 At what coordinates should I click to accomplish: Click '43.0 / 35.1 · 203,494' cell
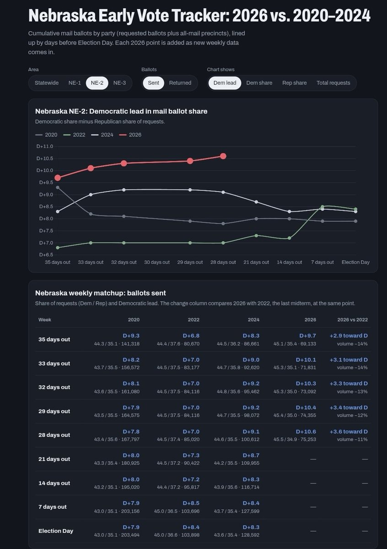tap(117, 535)
